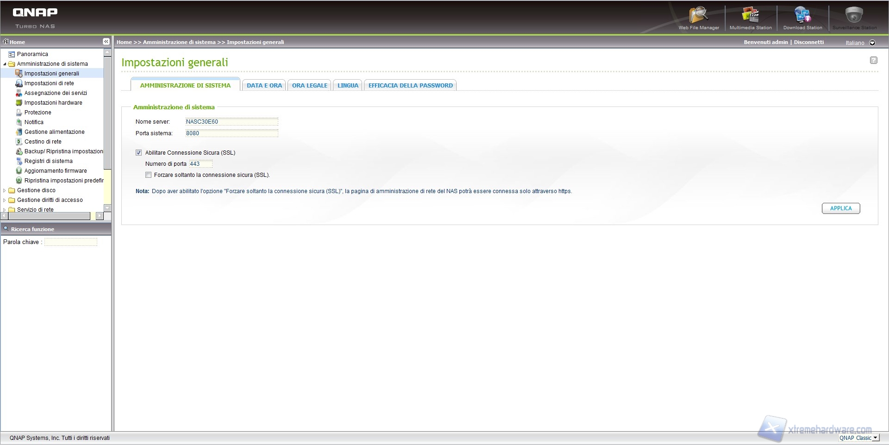This screenshot has height=445, width=889.
Task: Expand the Gestione disco folder
Action: [x=5, y=190]
